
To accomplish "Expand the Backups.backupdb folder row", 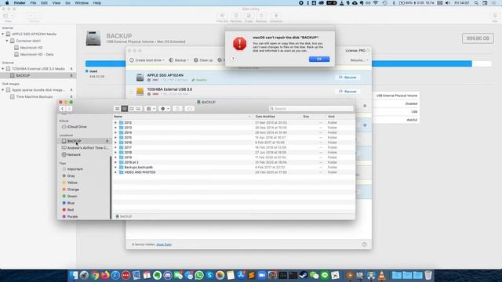I will click(x=115, y=167).
